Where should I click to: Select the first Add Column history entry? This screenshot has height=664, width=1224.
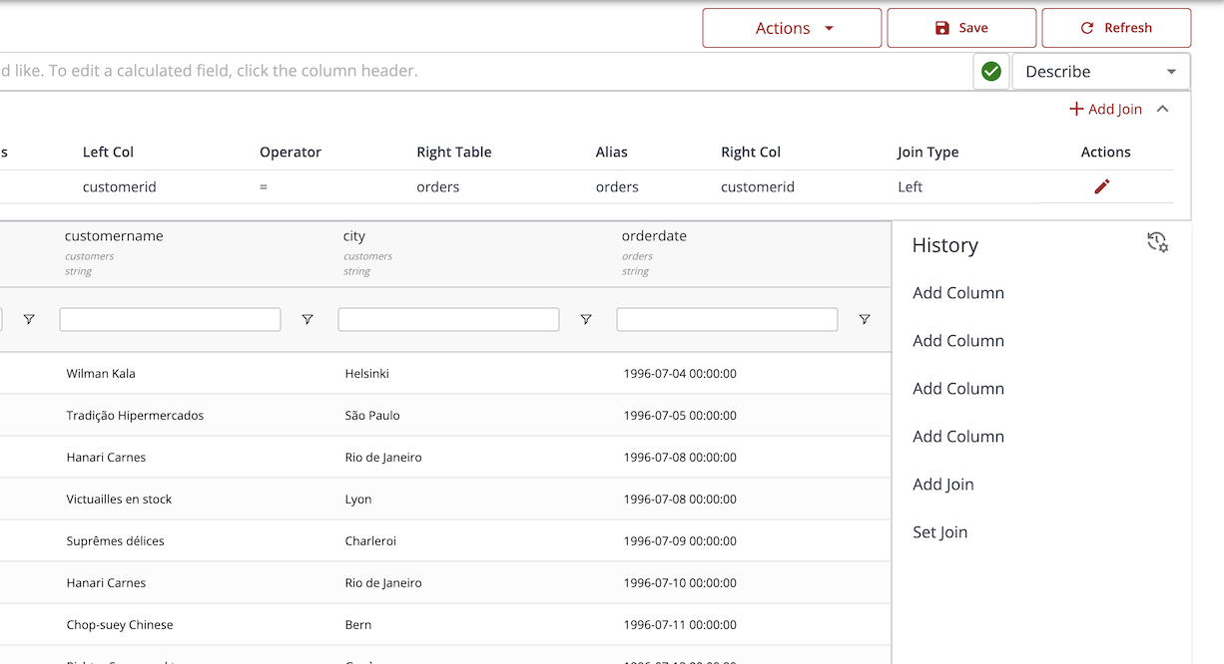957,293
